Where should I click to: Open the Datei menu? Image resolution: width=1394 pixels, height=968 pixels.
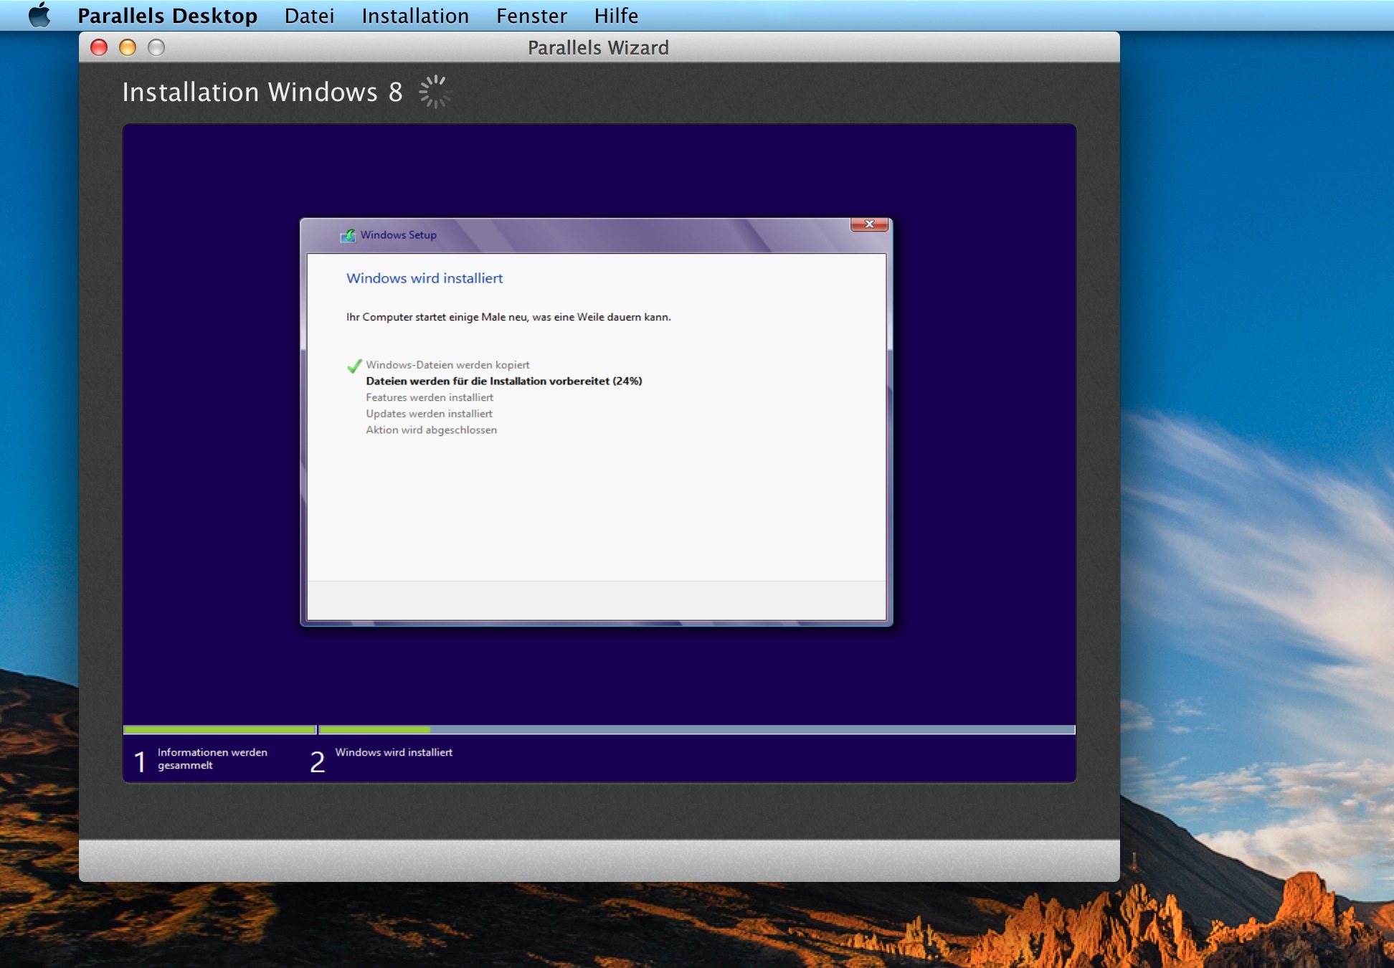coord(309,15)
